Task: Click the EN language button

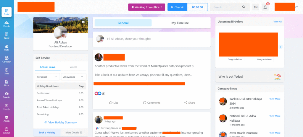Action: tap(256, 7)
